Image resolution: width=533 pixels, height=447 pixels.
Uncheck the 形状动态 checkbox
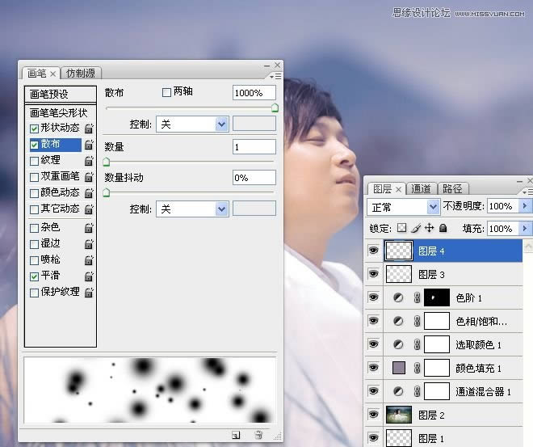pos(35,129)
